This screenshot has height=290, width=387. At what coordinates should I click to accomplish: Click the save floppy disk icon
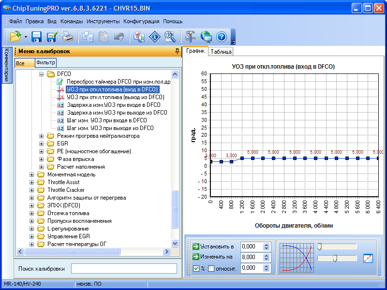point(37,36)
